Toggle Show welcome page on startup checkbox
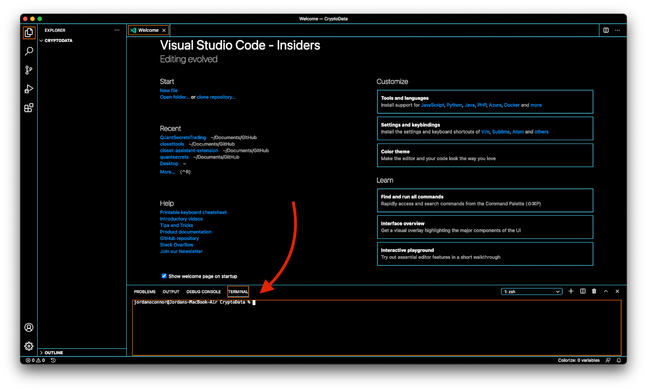 (164, 276)
